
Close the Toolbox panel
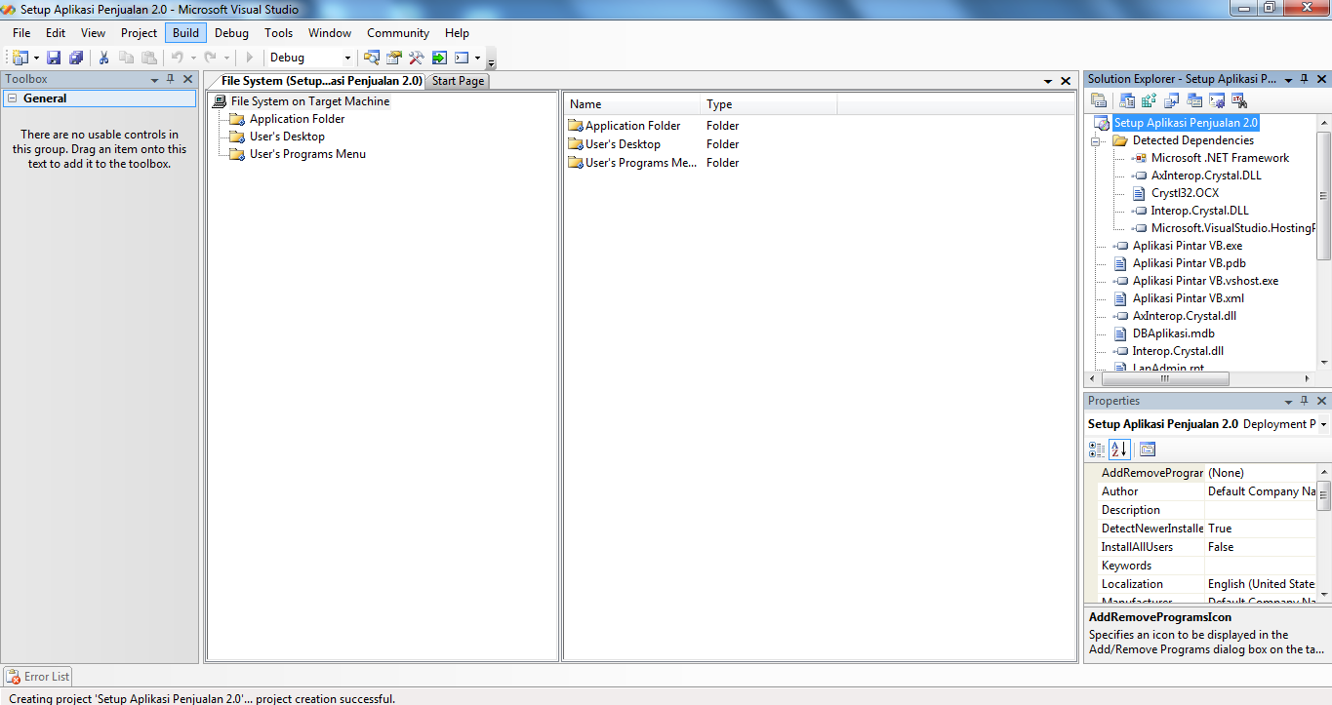pos(188,79)
